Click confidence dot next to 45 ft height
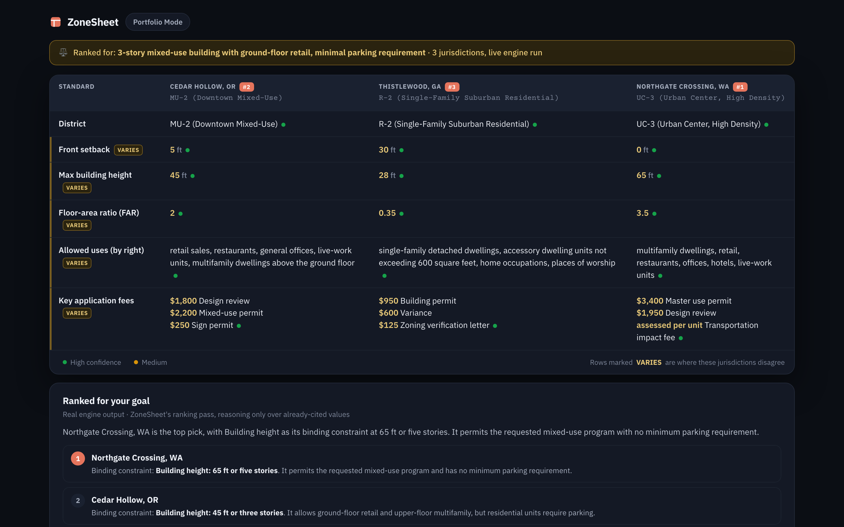This screenshot has width=844, height=527. 193,176
